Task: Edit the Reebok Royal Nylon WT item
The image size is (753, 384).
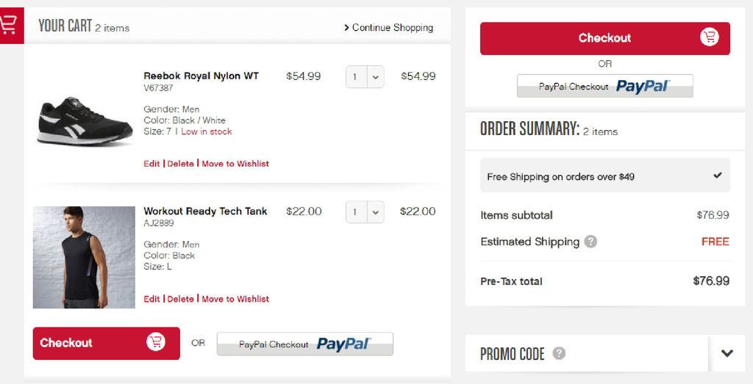Action: (x=151, y=164)
